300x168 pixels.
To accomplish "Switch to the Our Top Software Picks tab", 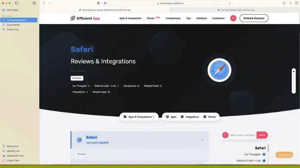I will click(x=236, y=10).
